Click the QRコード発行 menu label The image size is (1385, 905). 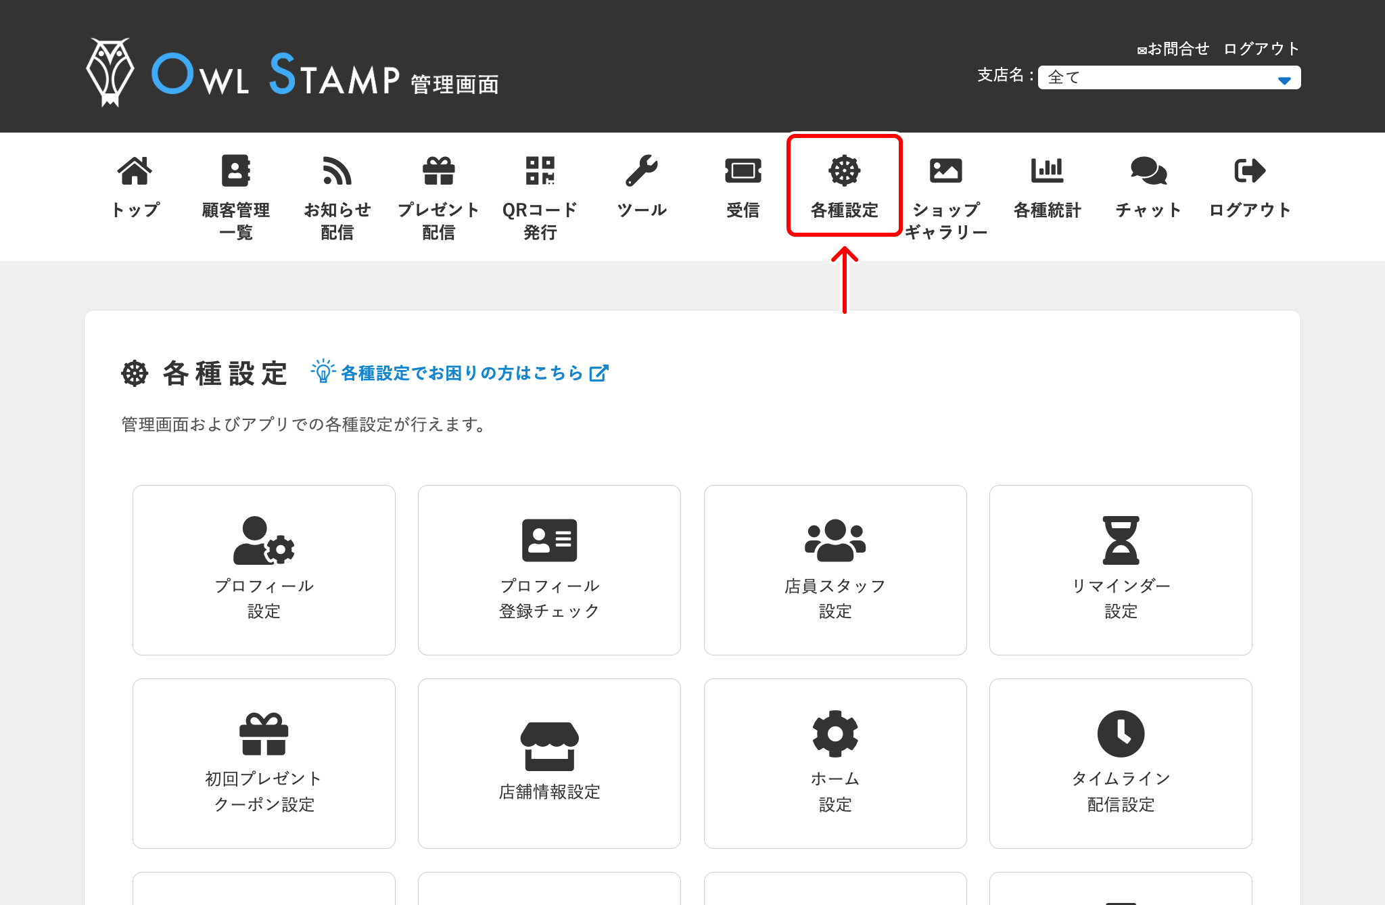[540, 221]
